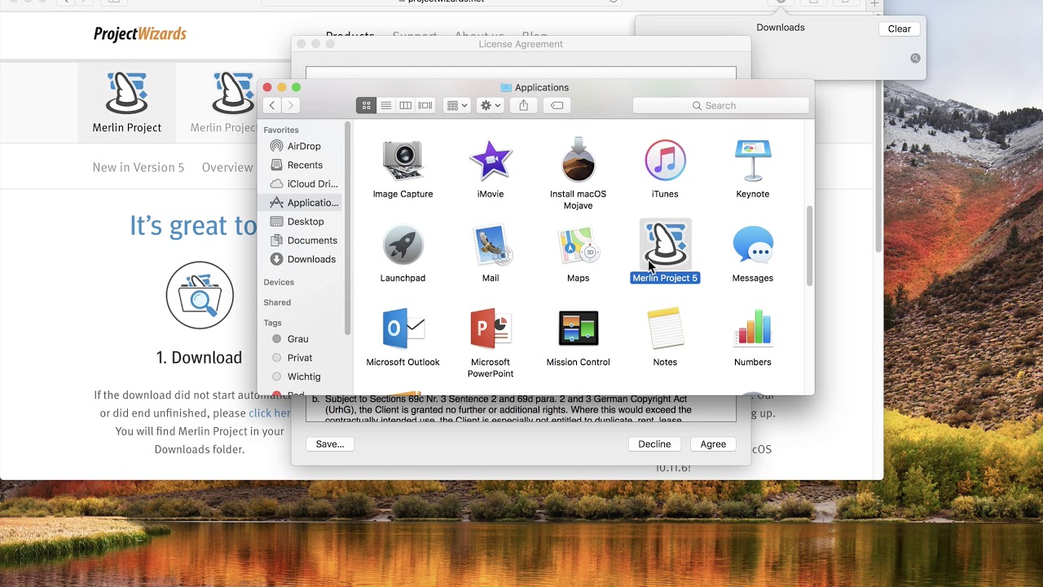Open Recents in Finder sidebar
1043x587 pixels.
pos(303,165)
